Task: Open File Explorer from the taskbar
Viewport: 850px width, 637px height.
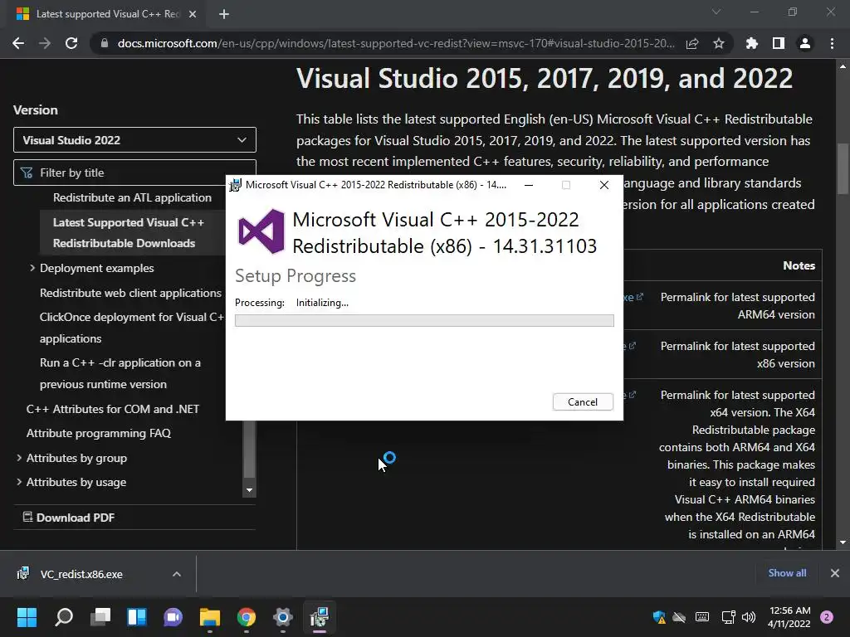Action: point(210,617)
